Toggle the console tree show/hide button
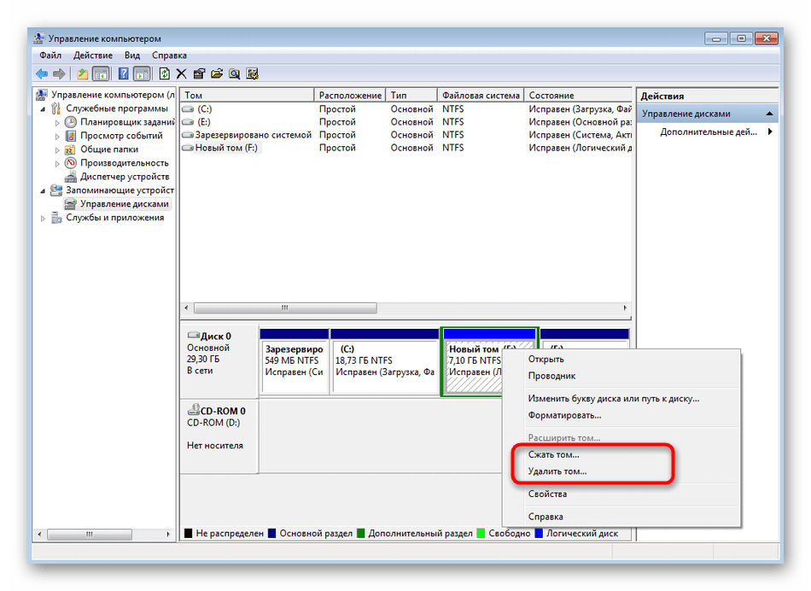The height and width of the screenshot is (591, 811). tap(101, 73)
